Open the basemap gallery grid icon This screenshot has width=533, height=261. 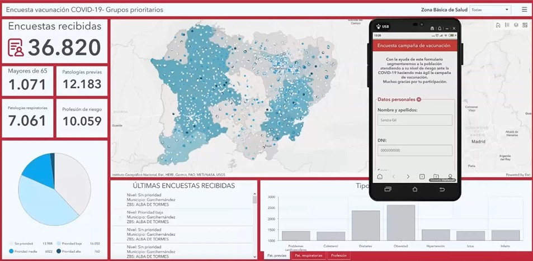pos(525,25)
